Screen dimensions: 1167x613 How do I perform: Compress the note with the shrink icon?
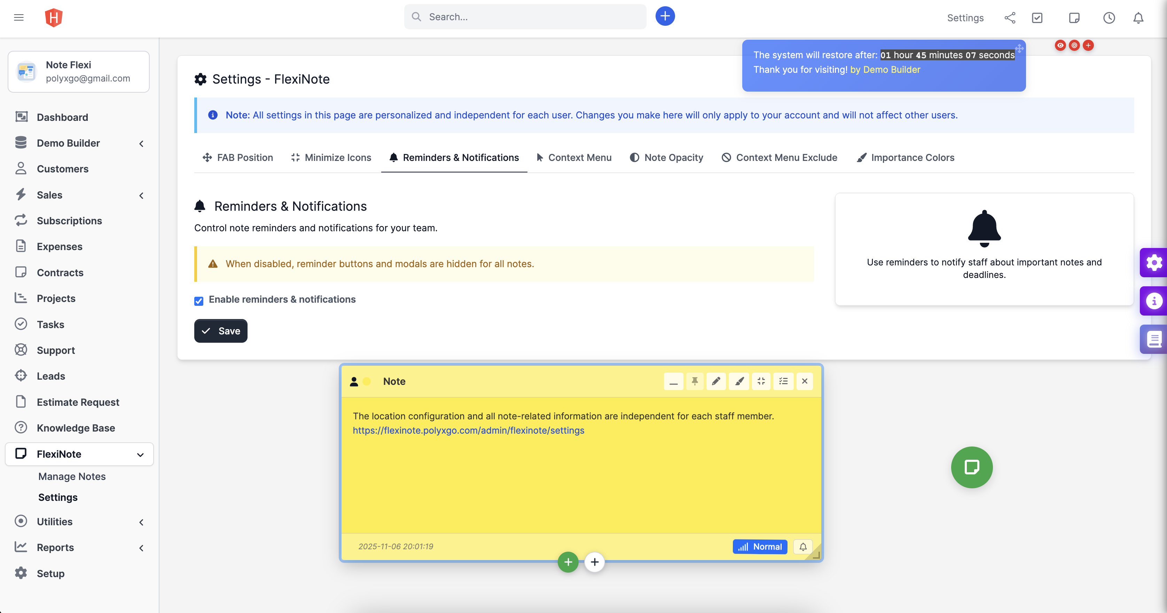pyautogui.click(x=761, y=381)
